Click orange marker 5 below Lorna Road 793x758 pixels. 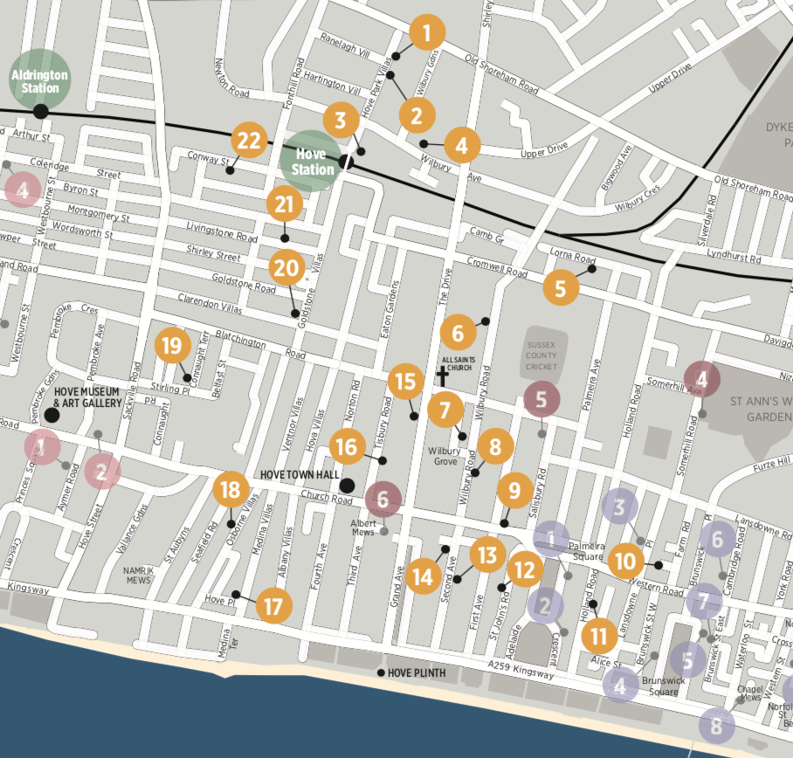point(561,287)
